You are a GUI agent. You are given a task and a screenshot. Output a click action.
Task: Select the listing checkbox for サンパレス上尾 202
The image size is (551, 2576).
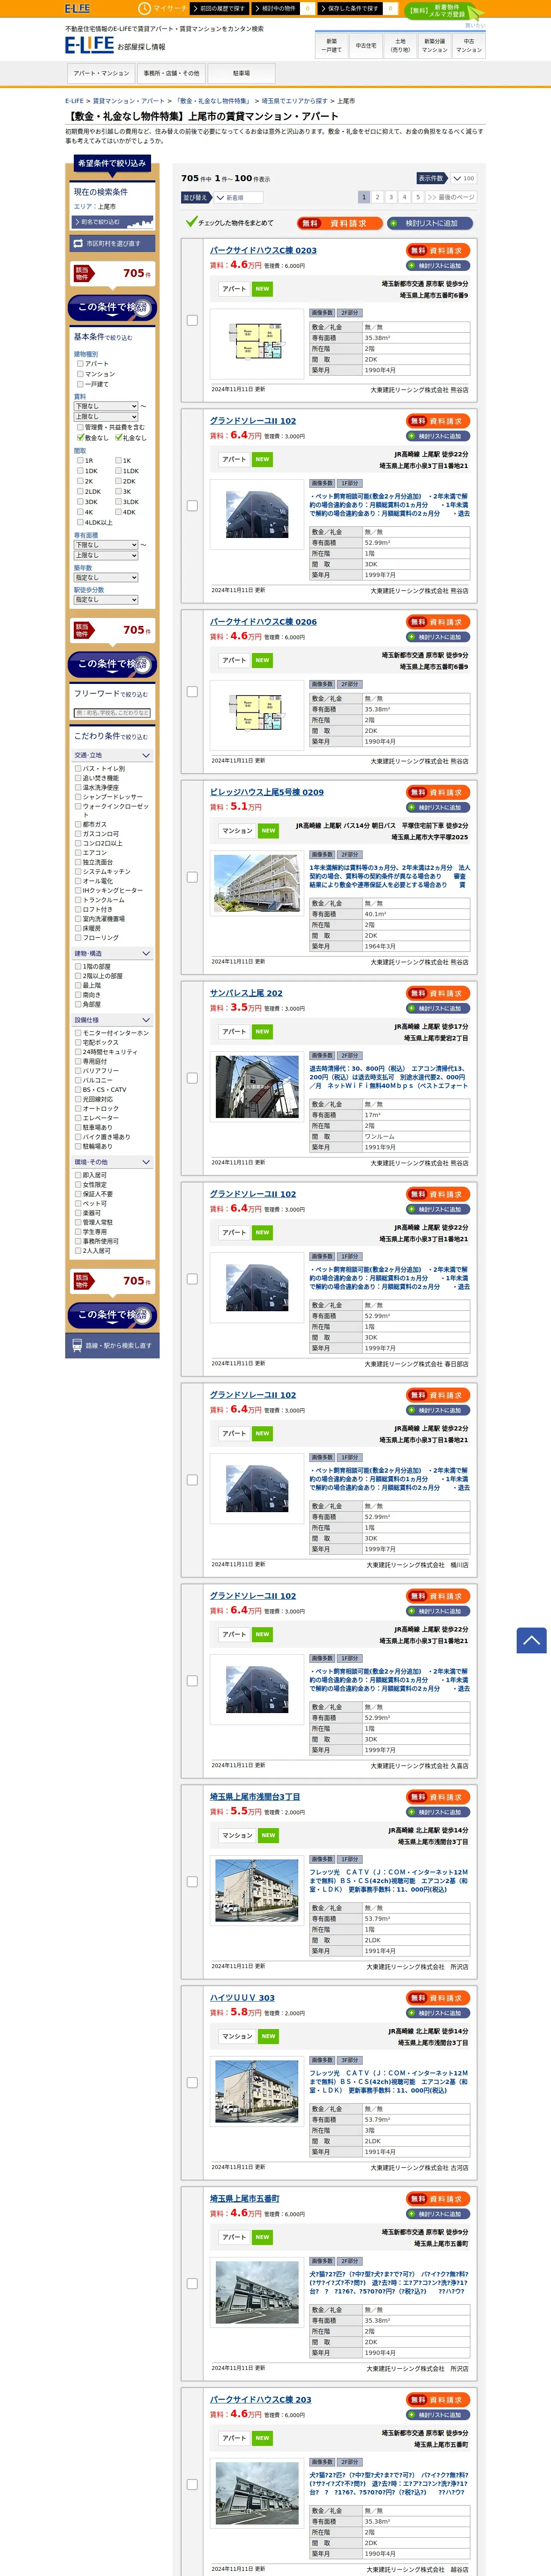[192, 1078]
